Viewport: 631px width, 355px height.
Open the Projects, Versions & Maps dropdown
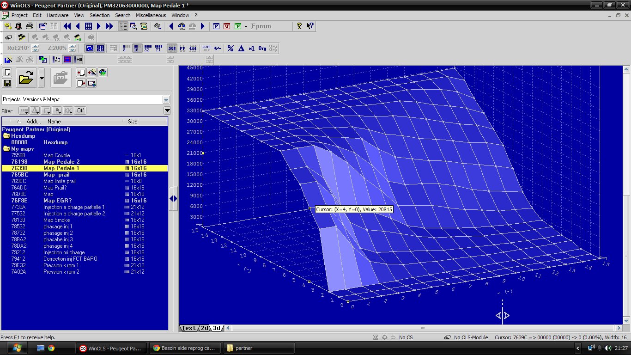tap(166, 99)
